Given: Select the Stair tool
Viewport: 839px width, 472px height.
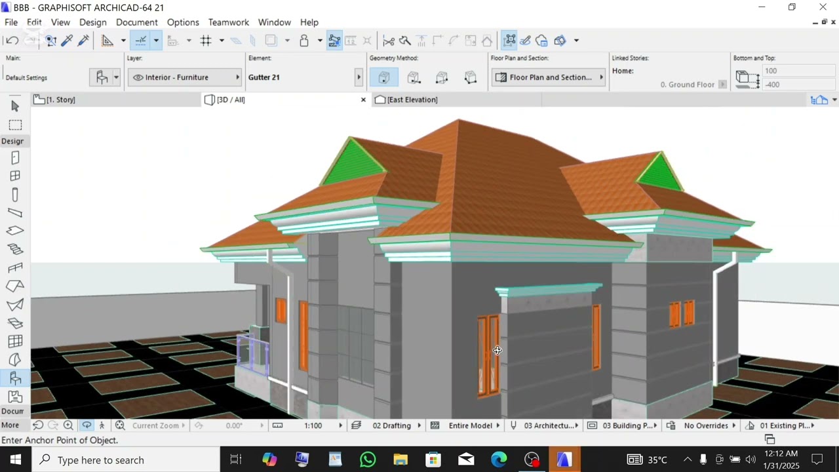Looking at the screenshot, I should tap(15, 250).
